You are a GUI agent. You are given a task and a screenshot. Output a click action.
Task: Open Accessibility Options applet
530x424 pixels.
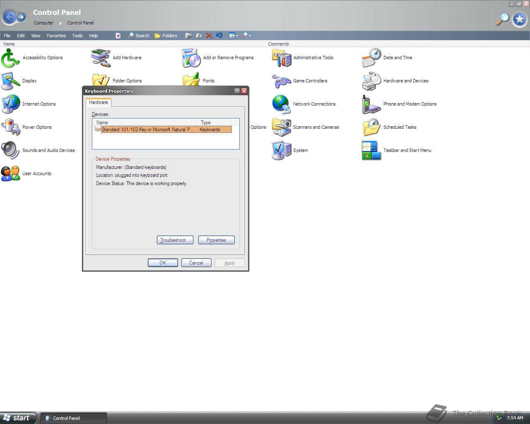(32, 58)
